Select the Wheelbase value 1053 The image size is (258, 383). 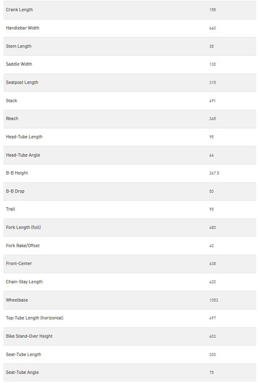213,300
